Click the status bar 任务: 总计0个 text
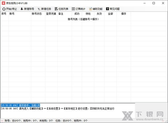The width and height of the screenshot is (168, 123). click(x=64, y=121)
